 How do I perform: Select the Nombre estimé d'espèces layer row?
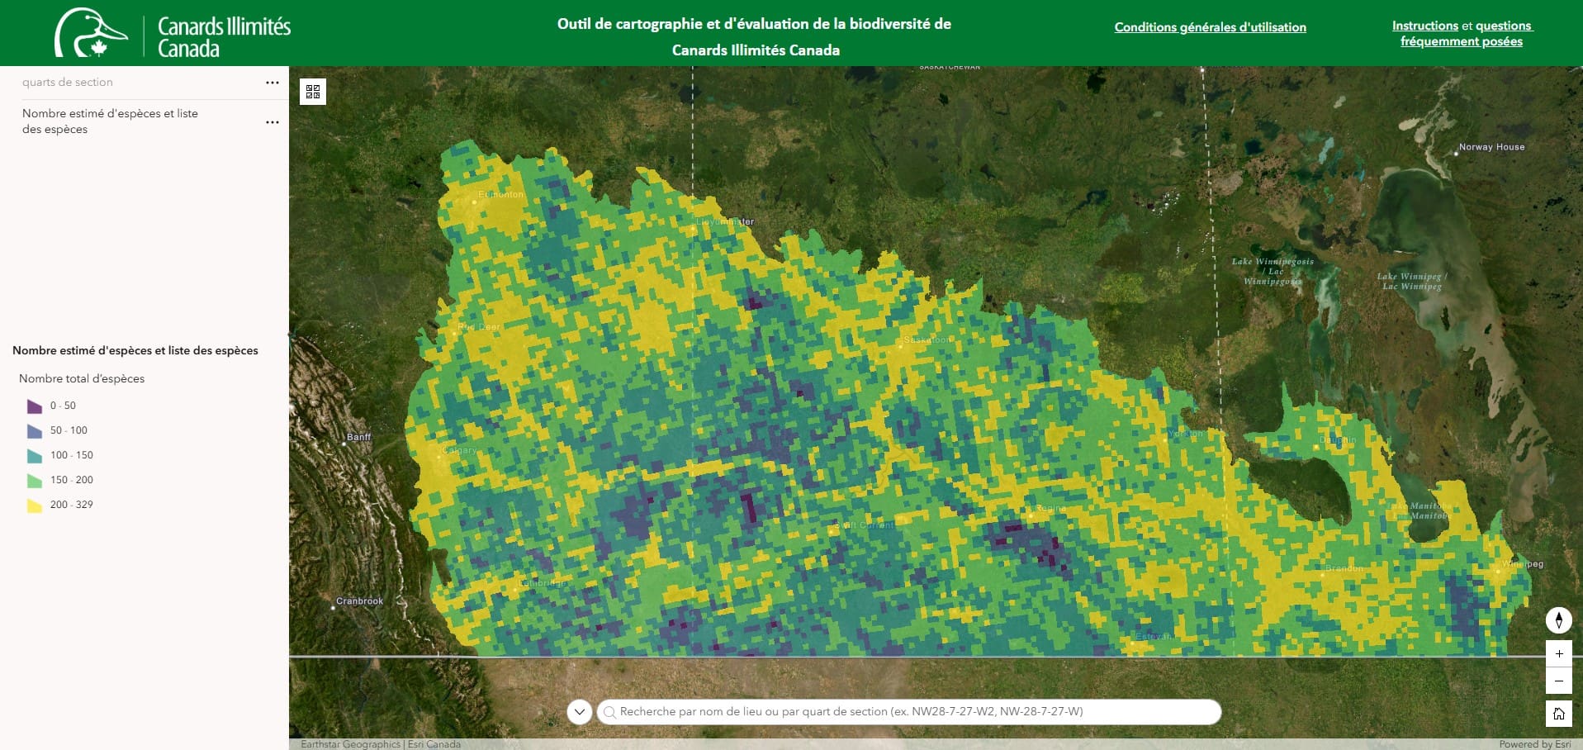145,121
